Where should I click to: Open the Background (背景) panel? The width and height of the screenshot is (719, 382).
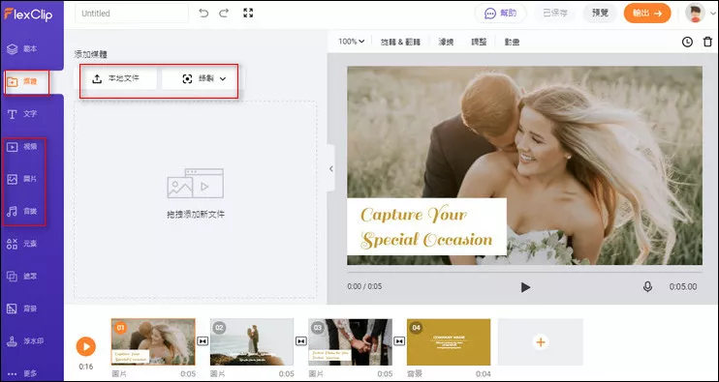[22, 309]
